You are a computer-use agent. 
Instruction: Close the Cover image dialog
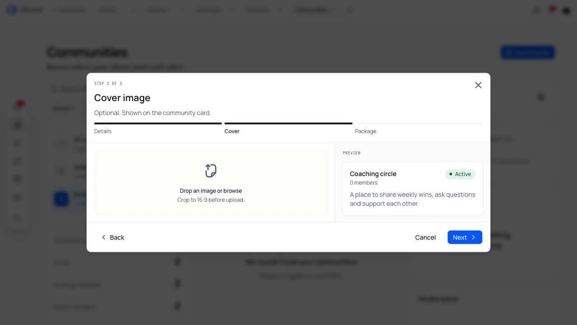pyautogui.click(x=478, y=85)
